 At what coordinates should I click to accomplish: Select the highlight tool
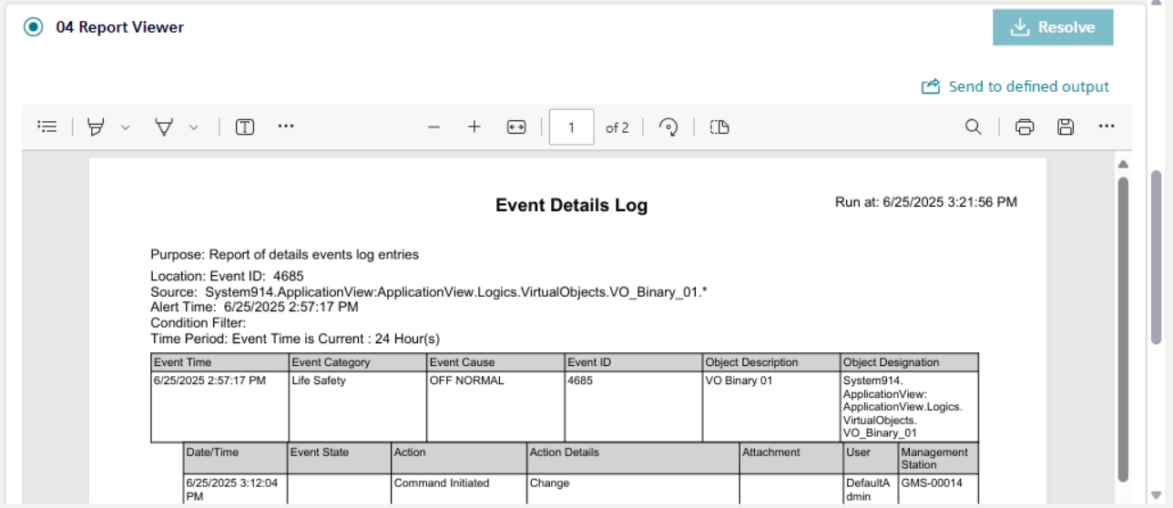click(x=95, y=127)
